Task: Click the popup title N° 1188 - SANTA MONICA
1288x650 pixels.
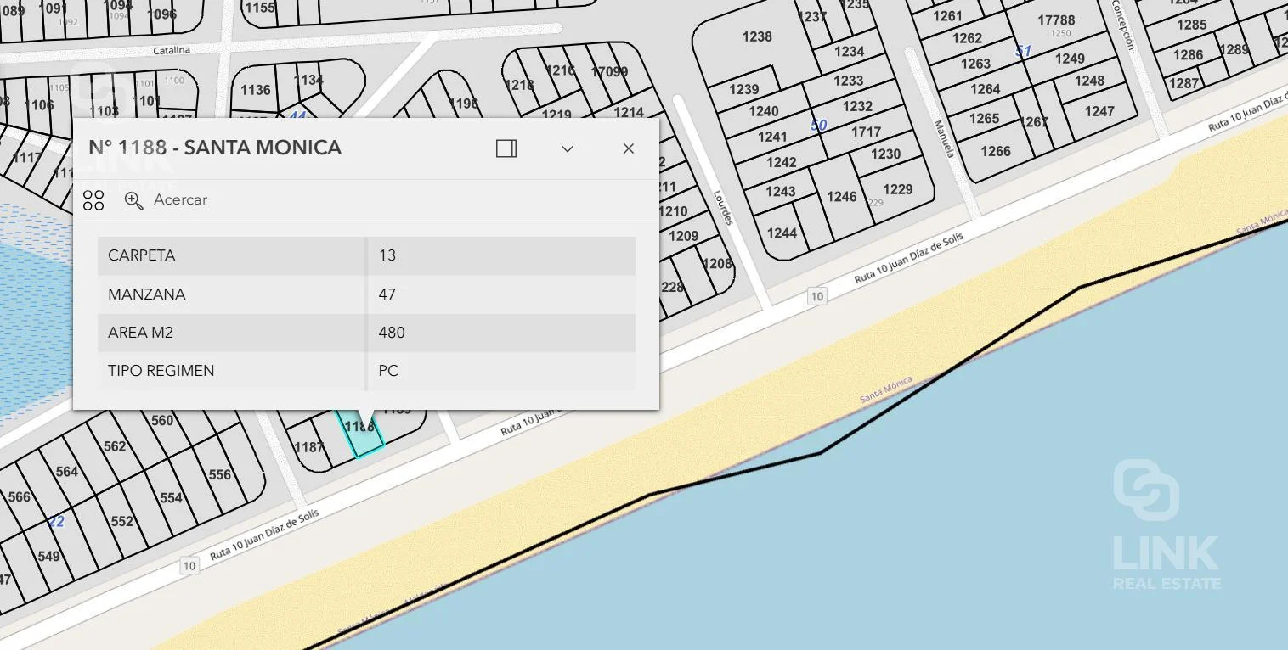Action: click(215, 148)
